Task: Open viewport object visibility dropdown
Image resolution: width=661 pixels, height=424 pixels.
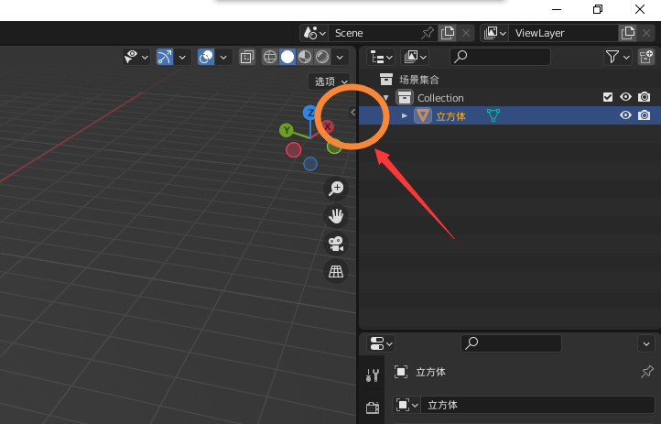Action: pyautogui.click(x=135, y=57)
